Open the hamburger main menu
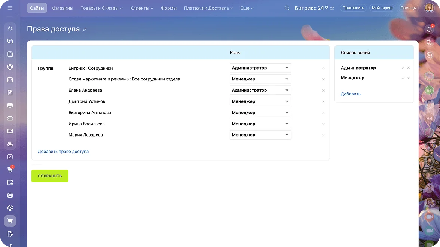 10,8
